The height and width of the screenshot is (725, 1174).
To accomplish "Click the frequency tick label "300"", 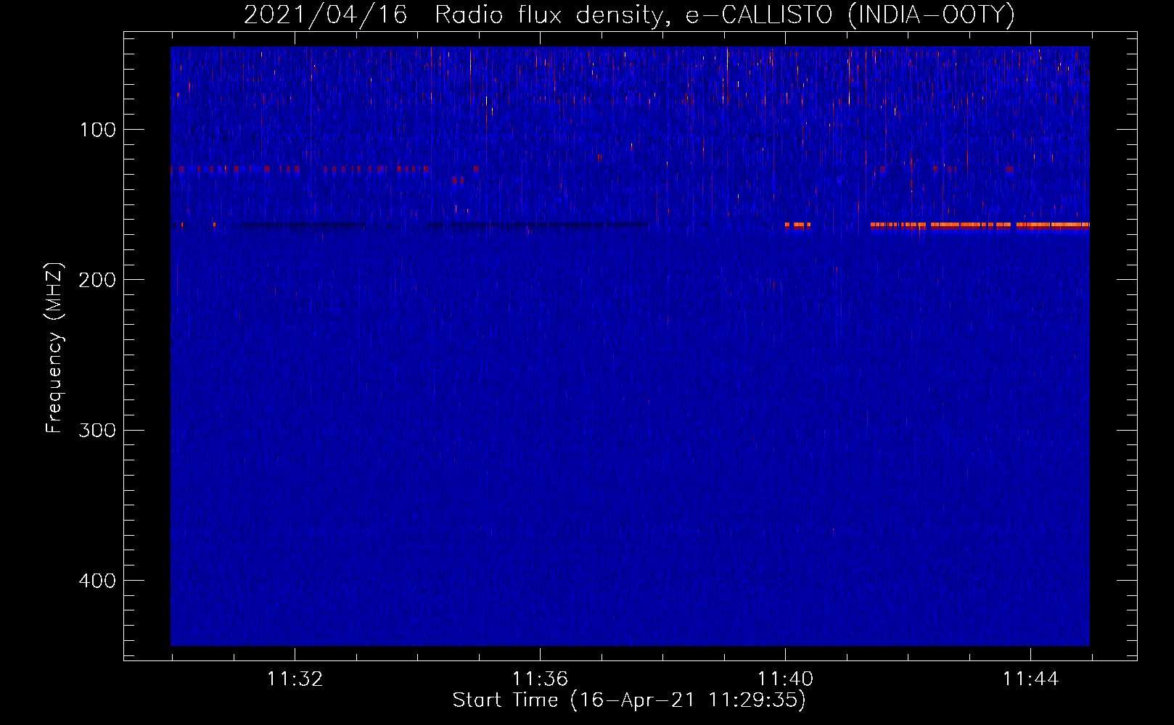I will (x=97, y=431).
